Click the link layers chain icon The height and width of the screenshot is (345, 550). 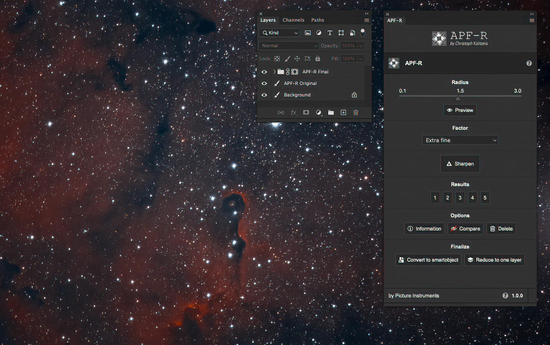coord(281,112)
